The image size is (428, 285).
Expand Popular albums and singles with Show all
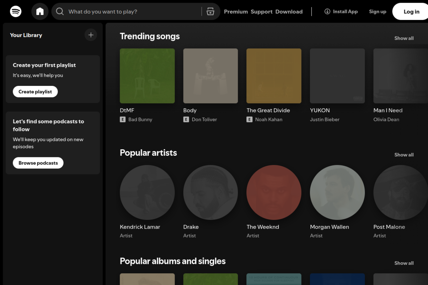pyautogui.click(x=404, y=263)
